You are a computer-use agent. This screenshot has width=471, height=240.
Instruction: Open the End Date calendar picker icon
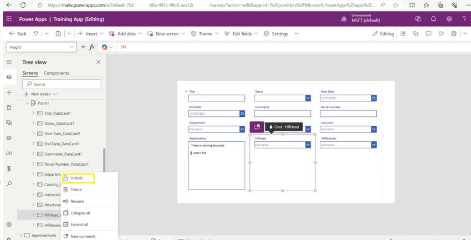242,114
